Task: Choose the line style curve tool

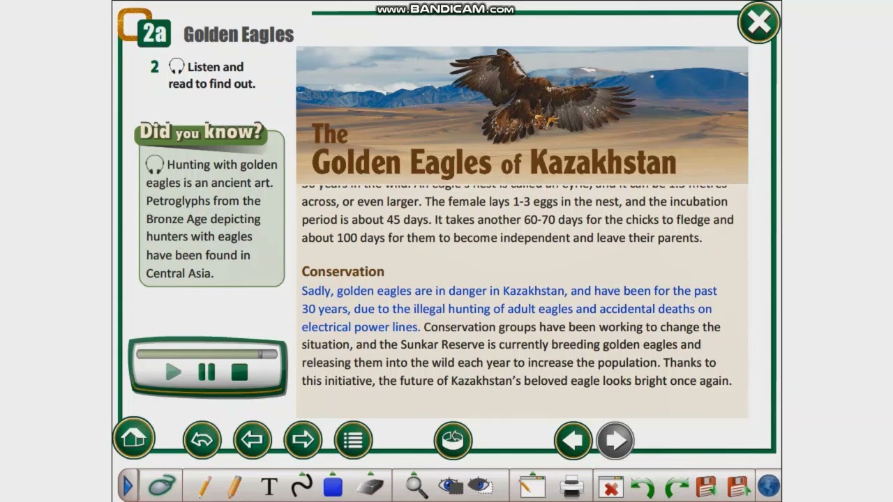Action: (x=301, y=485)
